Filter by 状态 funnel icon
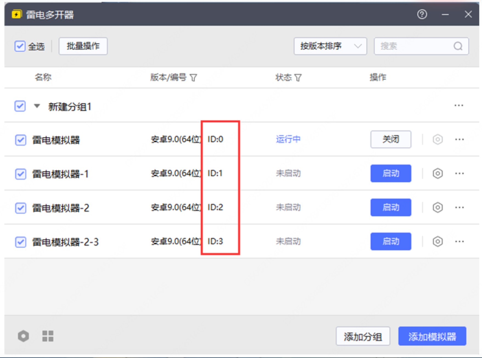Image resolution: width=482 pixels, height=358 pixels. coord(298,78)
